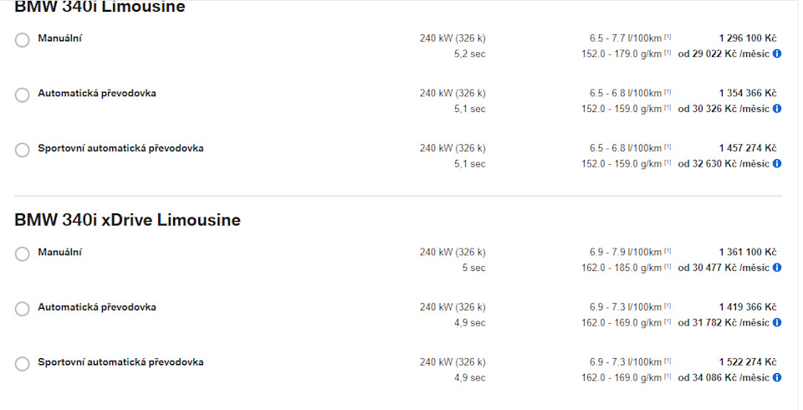Open info icon beside 32 630 Kč monthly price
This screenshot has width=803, height=410.
click(777, 163)
